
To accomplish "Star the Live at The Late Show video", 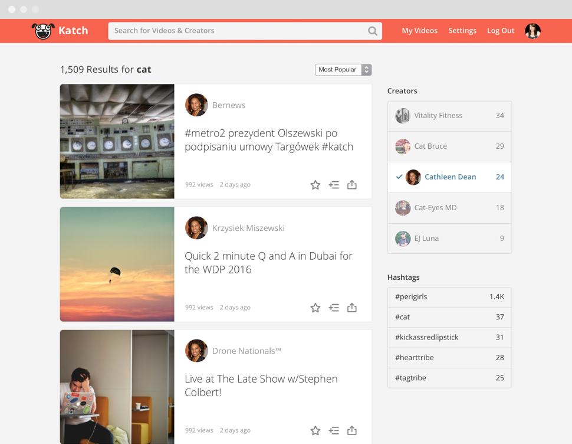I will pos(315,430).
